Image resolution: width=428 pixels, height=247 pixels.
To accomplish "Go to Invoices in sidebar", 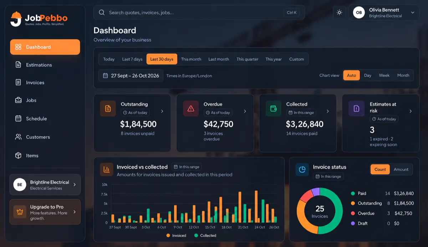I will [45, 83].
